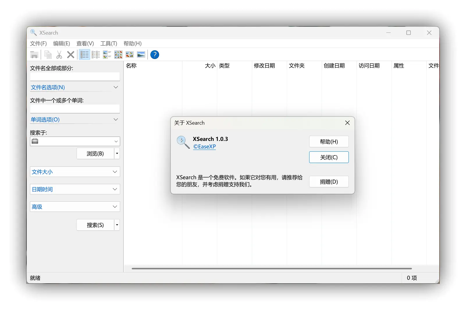Click the scissors cut icon
The image size is (466, 310).
pyautogui.click(x=59, y=55)
